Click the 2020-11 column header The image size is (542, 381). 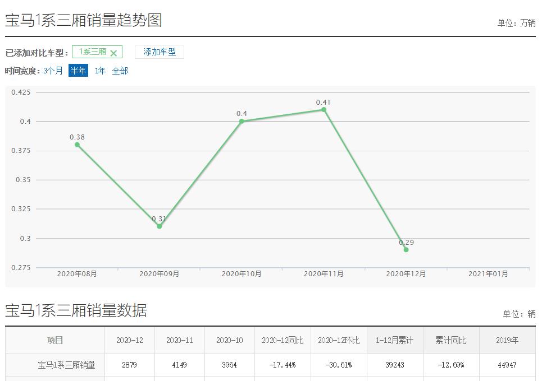tap(180, 340)
